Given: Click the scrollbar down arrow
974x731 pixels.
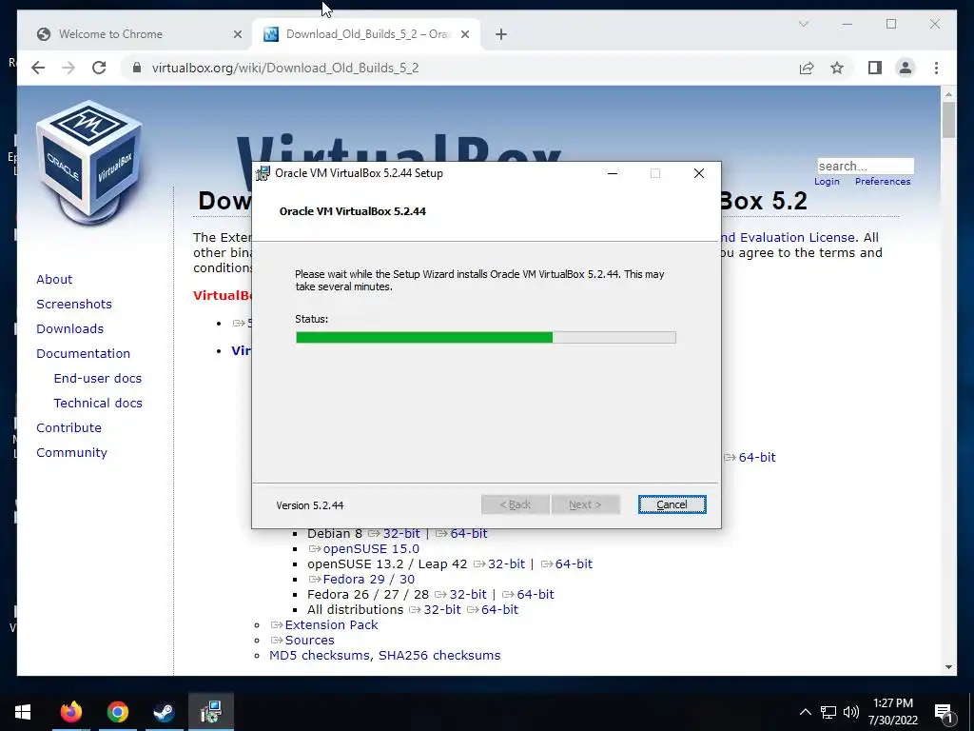Looking at the screenshot, I should pyautogui.click(x=948, y=667).
